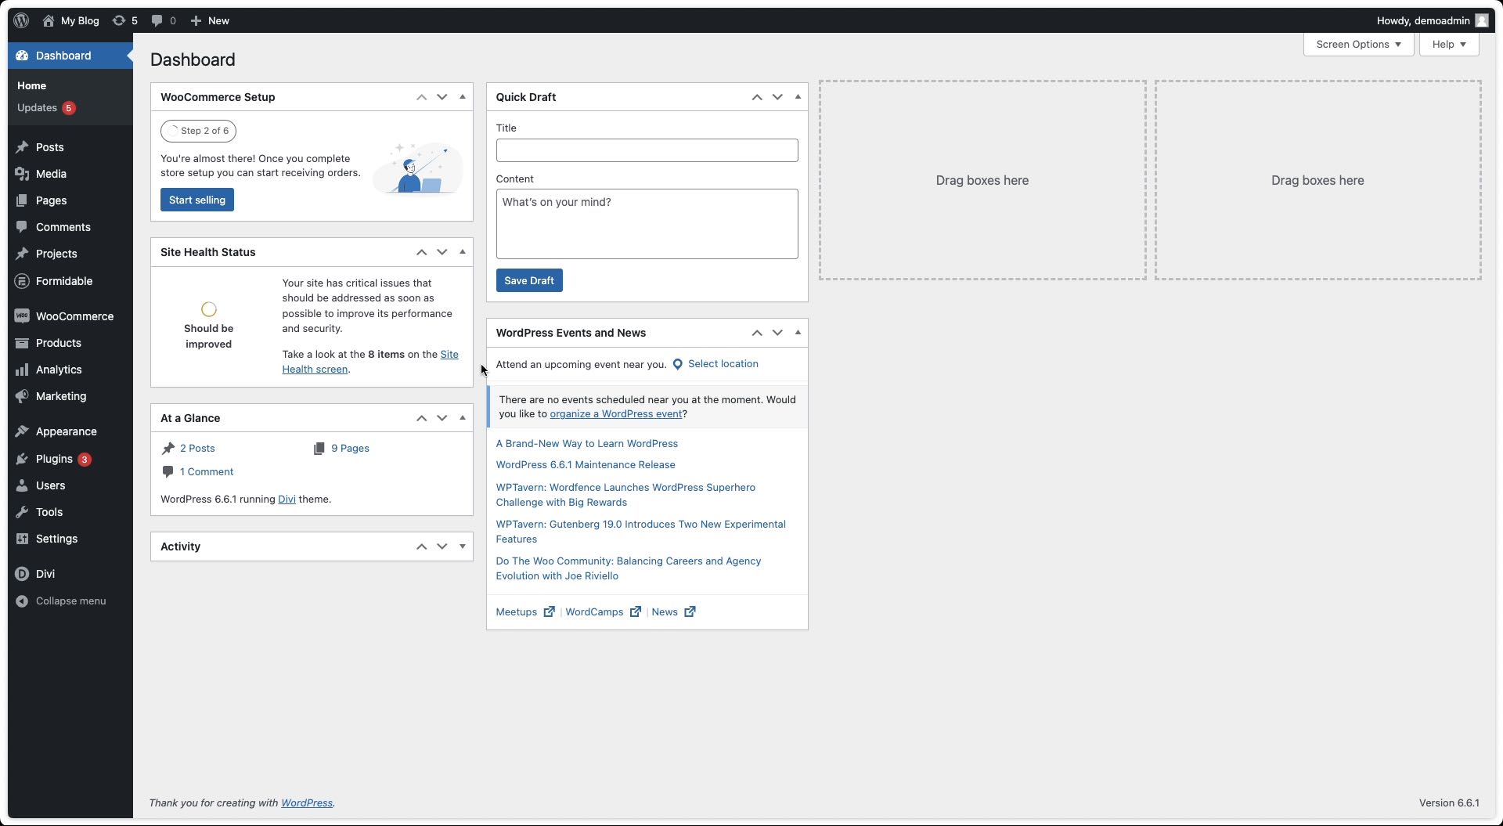Open the Plugins menu label
1503x826 pixels.
point(54,459)
